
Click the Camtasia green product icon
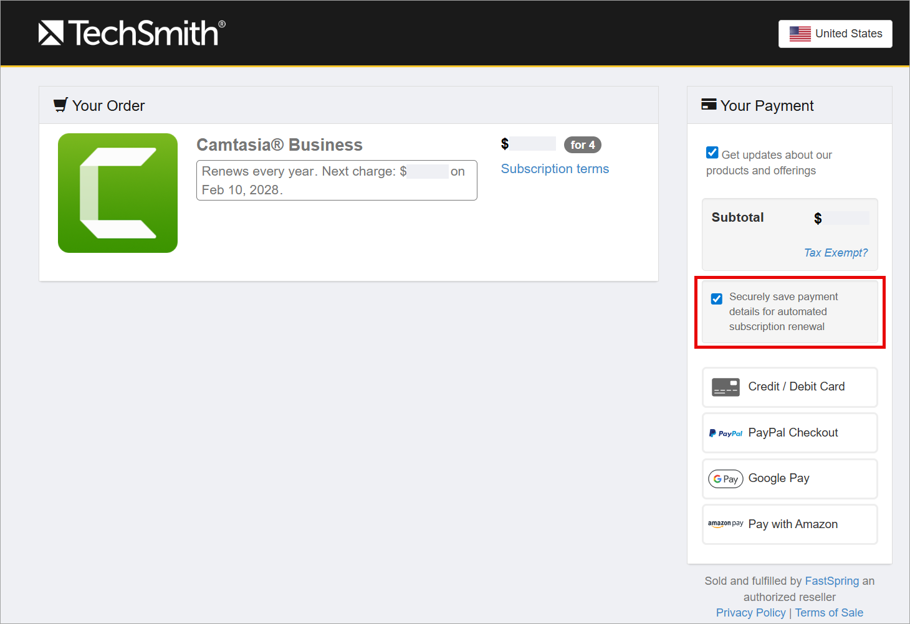coord(118,193)
